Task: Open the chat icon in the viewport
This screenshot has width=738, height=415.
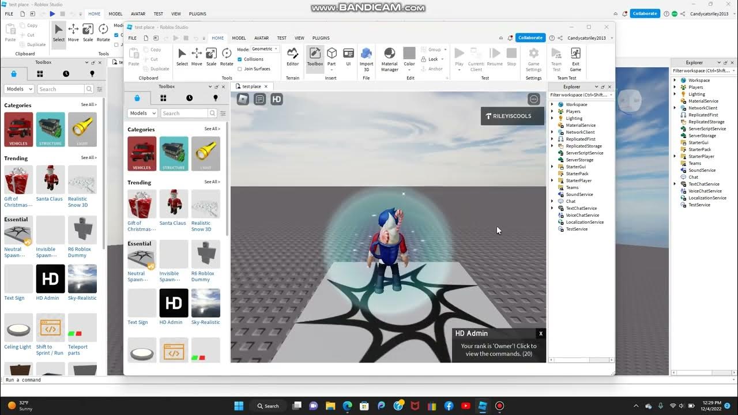Action: click(260, 99)
